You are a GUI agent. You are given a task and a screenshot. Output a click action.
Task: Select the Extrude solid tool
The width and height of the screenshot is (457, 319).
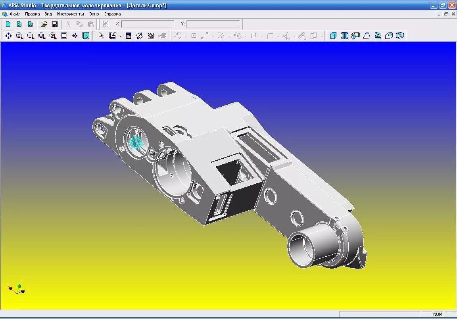[x=333, y=36]
